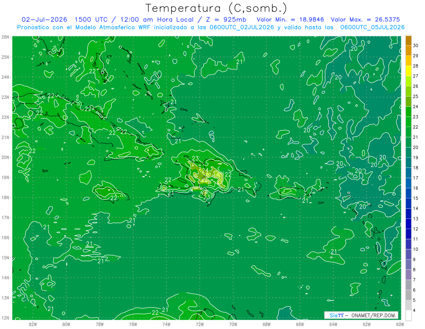This screenshot has height=329, width=425.
Task: Click the color bar value "8"
Action: tap(414, 270)
